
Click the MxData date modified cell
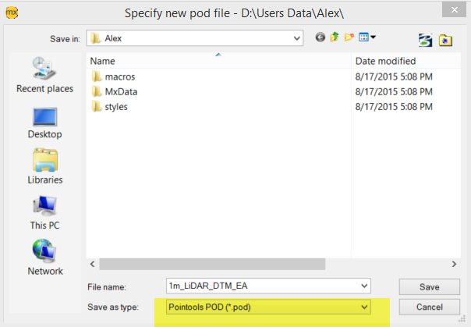click(394, 91)
